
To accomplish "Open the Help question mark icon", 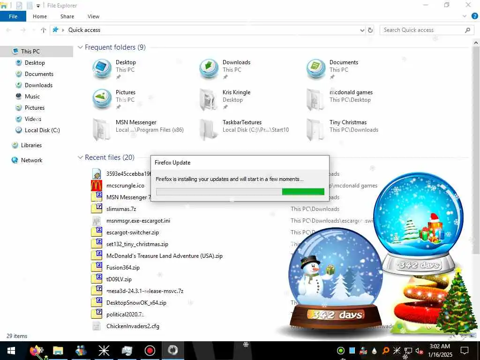I will coord(474,16).
